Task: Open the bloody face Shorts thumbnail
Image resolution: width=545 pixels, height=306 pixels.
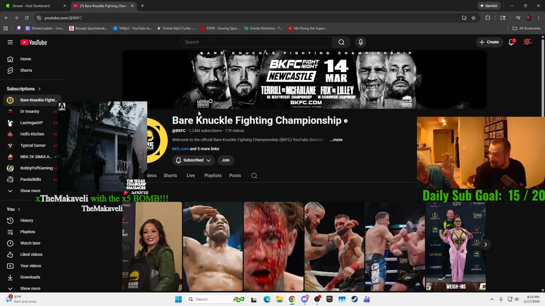Action: coord(274,246)
